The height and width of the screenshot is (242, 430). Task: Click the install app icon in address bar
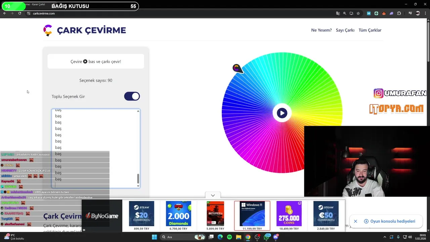(351, 13)
